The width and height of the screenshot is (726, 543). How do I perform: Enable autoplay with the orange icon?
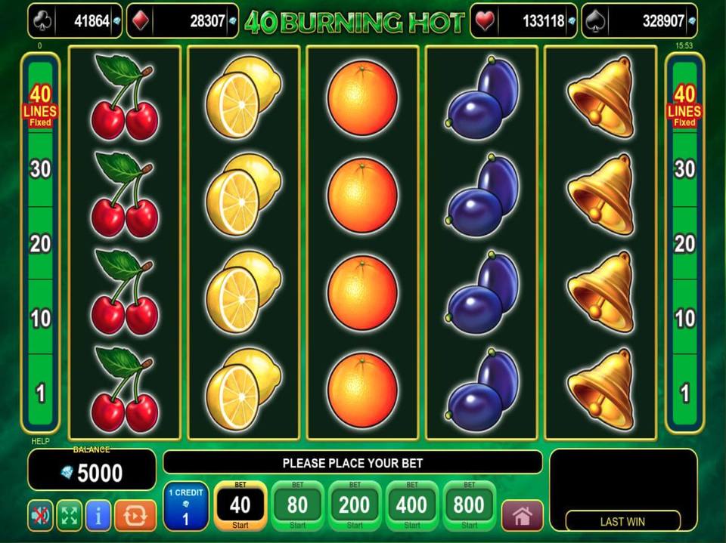135,515
